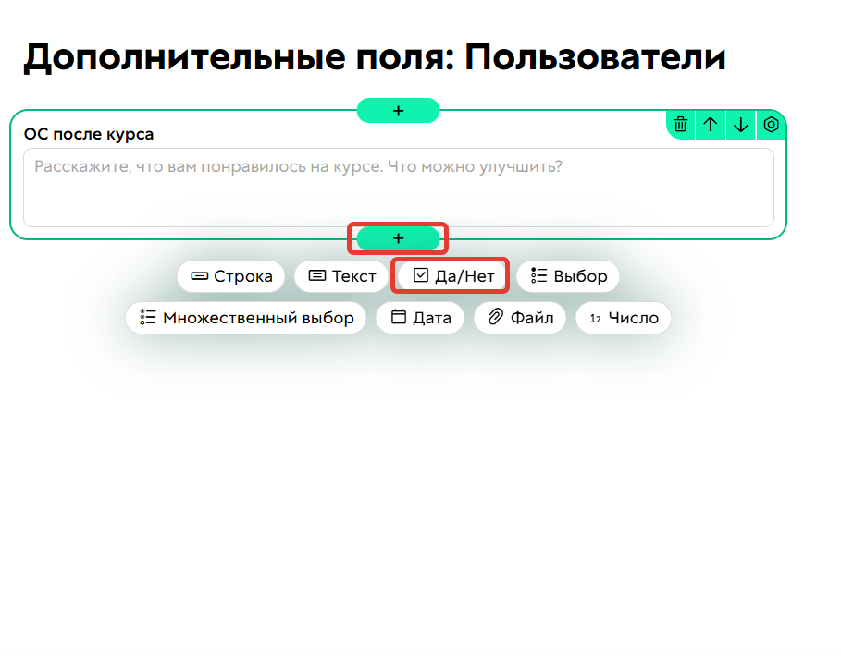Move the field up using the arrow icon
Screen dimensions: 841x656
(711, 125)
